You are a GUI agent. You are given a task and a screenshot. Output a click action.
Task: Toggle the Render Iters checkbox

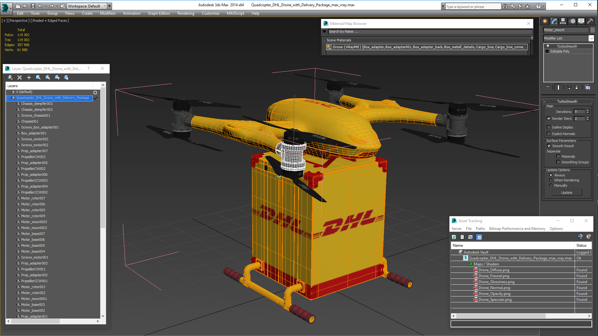549,119
